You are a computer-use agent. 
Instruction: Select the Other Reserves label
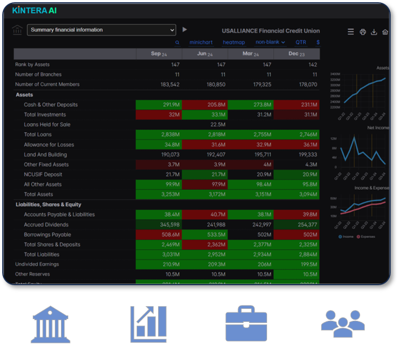(x=33, y=274)
